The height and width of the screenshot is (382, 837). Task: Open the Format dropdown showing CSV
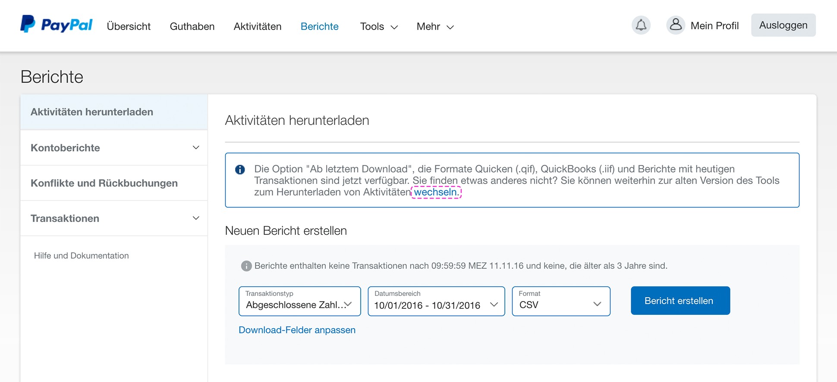click(x=560, y=301)
